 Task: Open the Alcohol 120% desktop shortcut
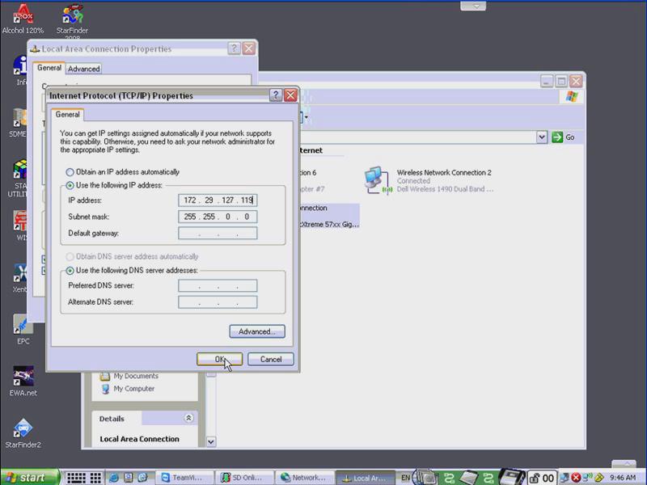coord(23,16)
